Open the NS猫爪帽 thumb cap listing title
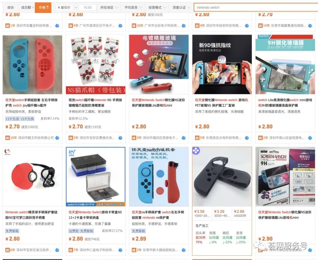 (95, 103)
